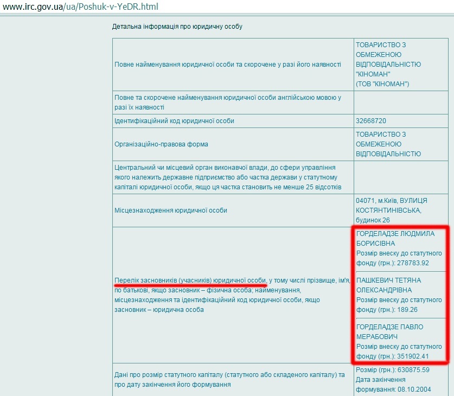Image resolution: width=454 pixels, height=396 pixels.
Task: Click the organizational-legal form value cell
Action: click(388, 144)
